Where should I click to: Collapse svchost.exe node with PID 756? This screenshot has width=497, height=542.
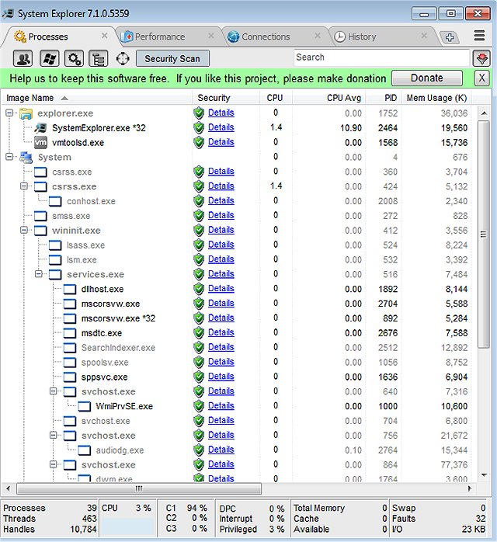tap(54, 435)
